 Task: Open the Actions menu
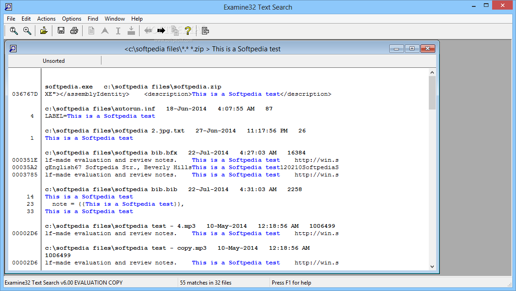46,19
